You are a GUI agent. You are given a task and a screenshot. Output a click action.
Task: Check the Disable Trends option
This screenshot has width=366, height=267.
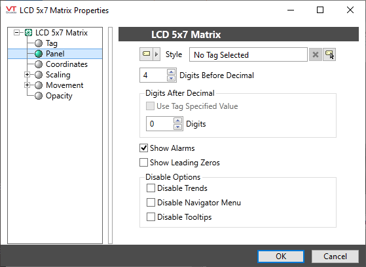point(151,188)
